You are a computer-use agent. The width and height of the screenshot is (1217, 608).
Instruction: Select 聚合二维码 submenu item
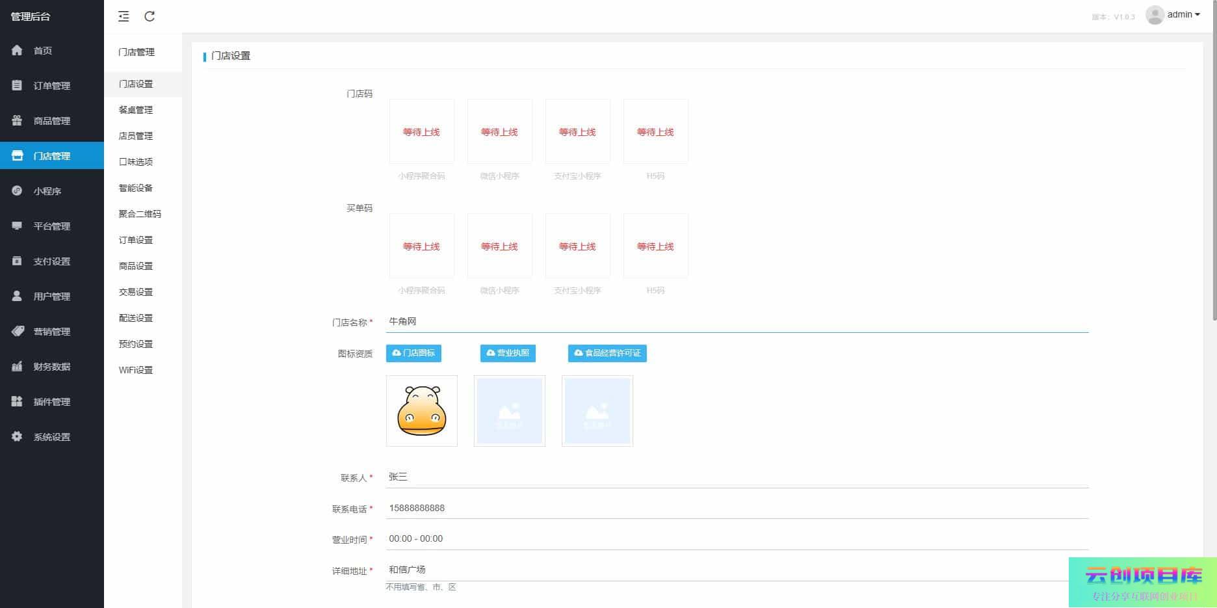140,214
